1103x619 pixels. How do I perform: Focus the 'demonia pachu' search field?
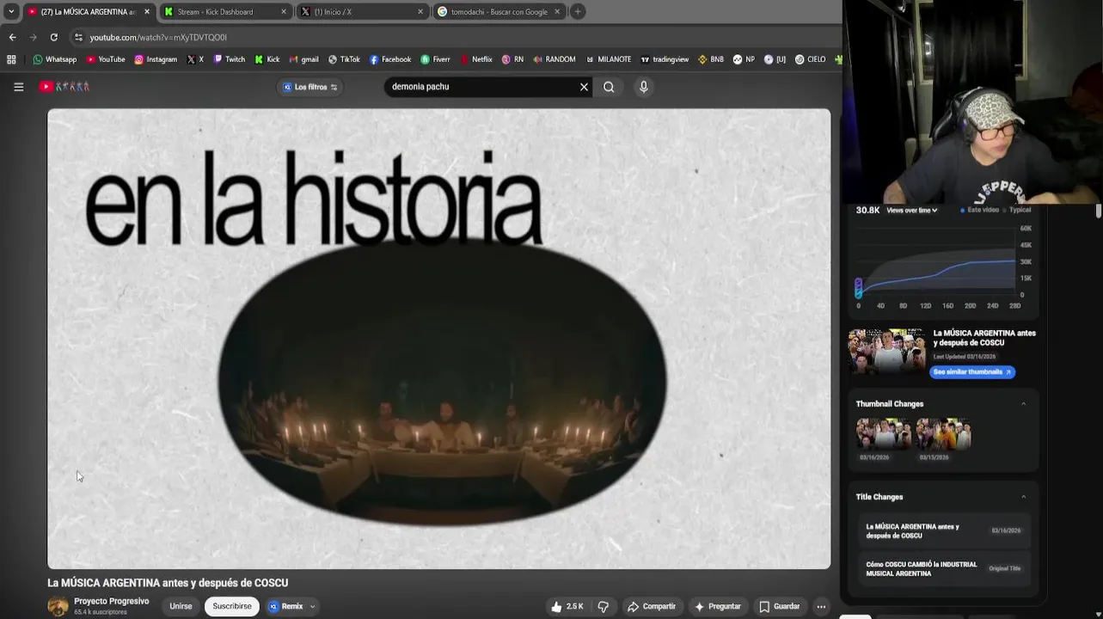pyautogui.click(x=481, y=87)
